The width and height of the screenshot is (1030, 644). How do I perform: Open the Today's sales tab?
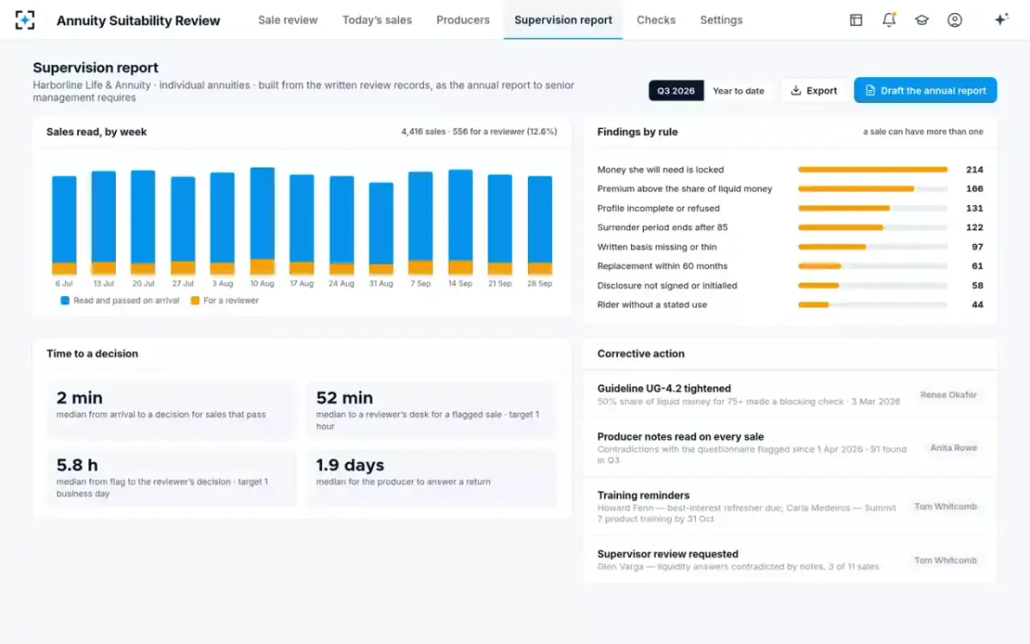coord(377,20)
